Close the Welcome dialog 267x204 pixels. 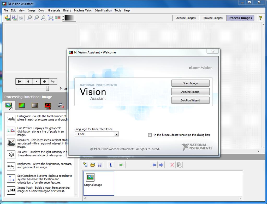[213, 51]
